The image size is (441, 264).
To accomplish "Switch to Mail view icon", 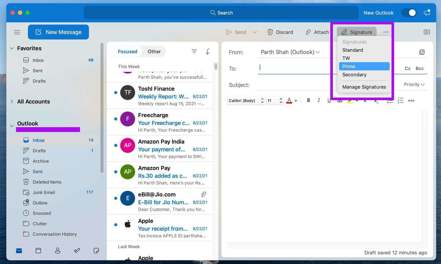I will click(x=19, y=251).
